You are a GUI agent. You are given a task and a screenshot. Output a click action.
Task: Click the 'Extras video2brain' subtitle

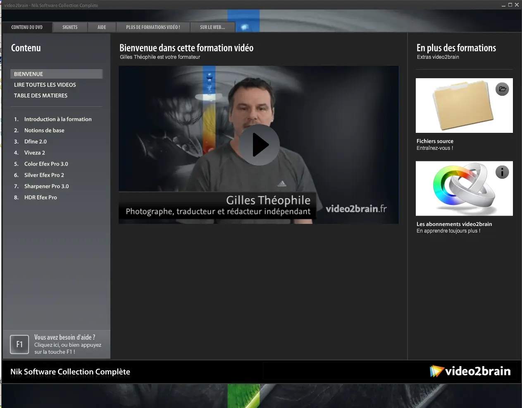click(x=438, y=57)
